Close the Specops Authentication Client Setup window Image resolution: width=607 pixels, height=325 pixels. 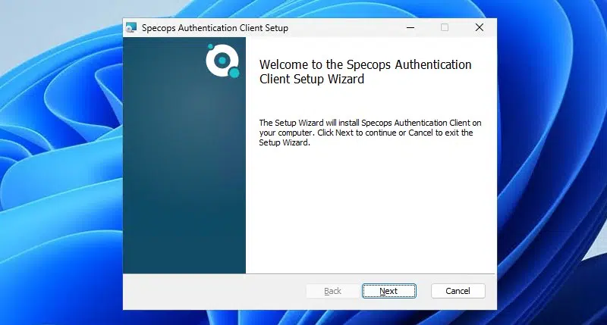(x=480, y=27)
